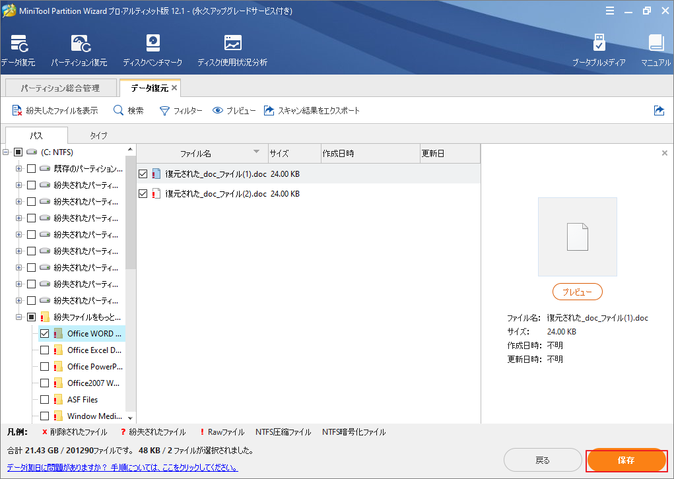Check the 既存のパーティション checkbox
Viewport: 674px width, 479px height.
point(32,168)
